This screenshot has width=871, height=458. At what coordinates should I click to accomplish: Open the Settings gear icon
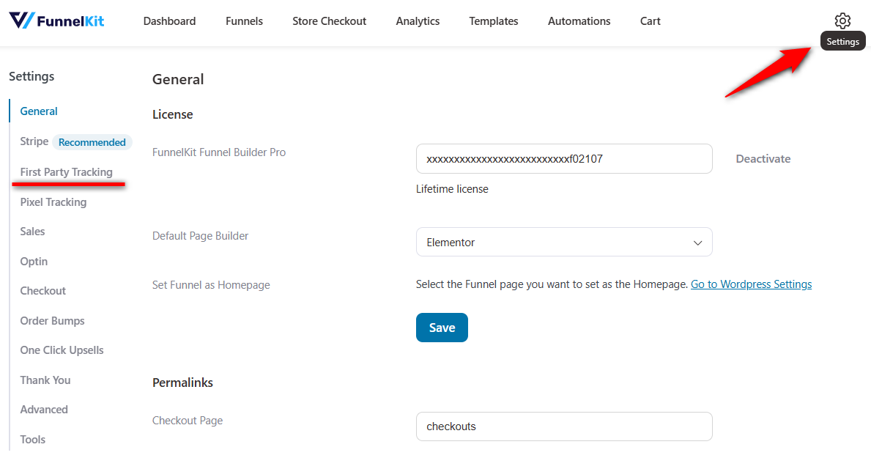click(842, 21)
